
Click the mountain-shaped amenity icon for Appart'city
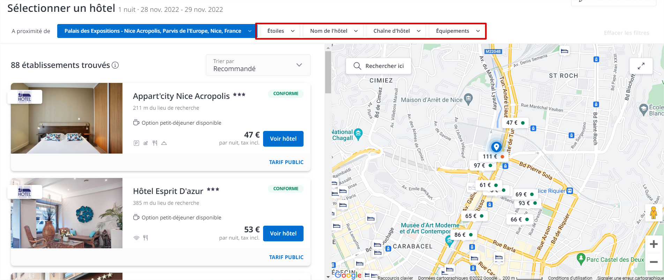click(164, 143)
